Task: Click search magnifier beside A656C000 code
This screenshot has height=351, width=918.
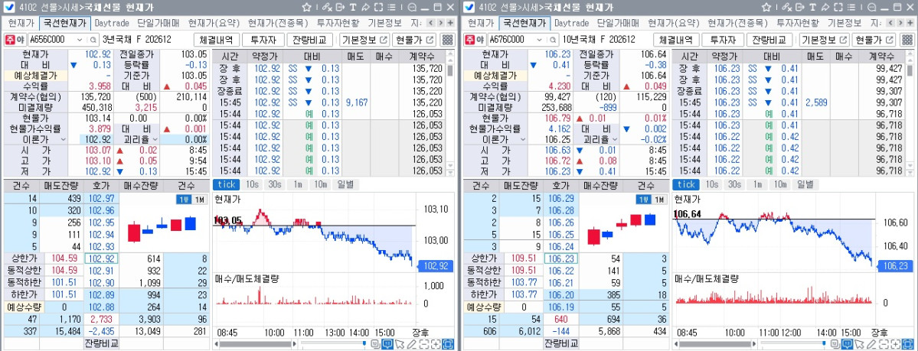Action: point(93,40)
